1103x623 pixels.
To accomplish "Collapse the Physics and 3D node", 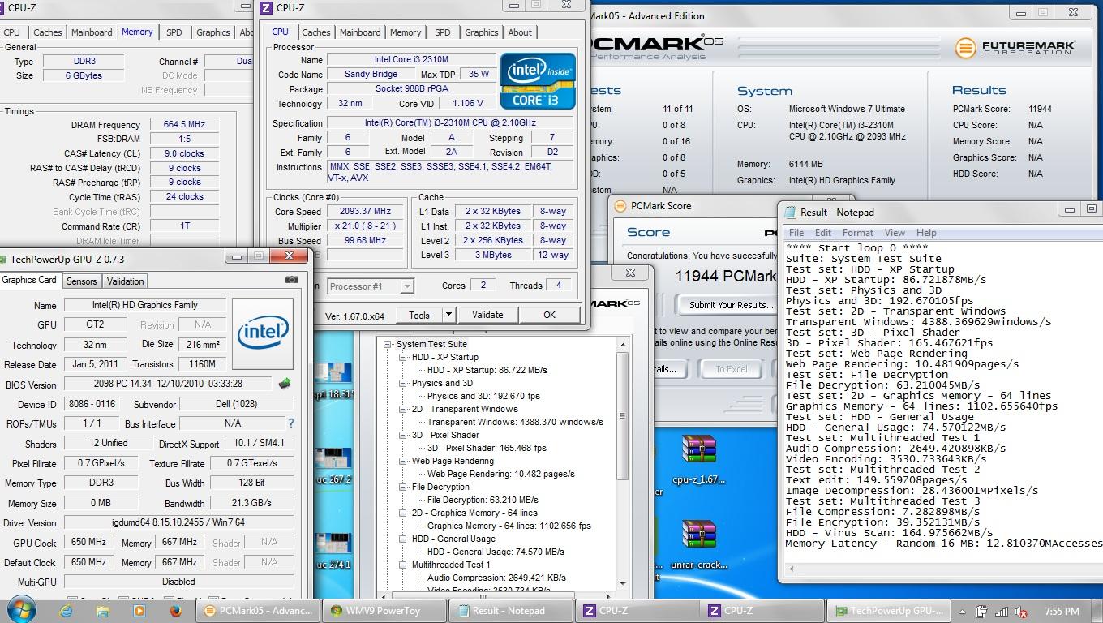I will 404,383.
